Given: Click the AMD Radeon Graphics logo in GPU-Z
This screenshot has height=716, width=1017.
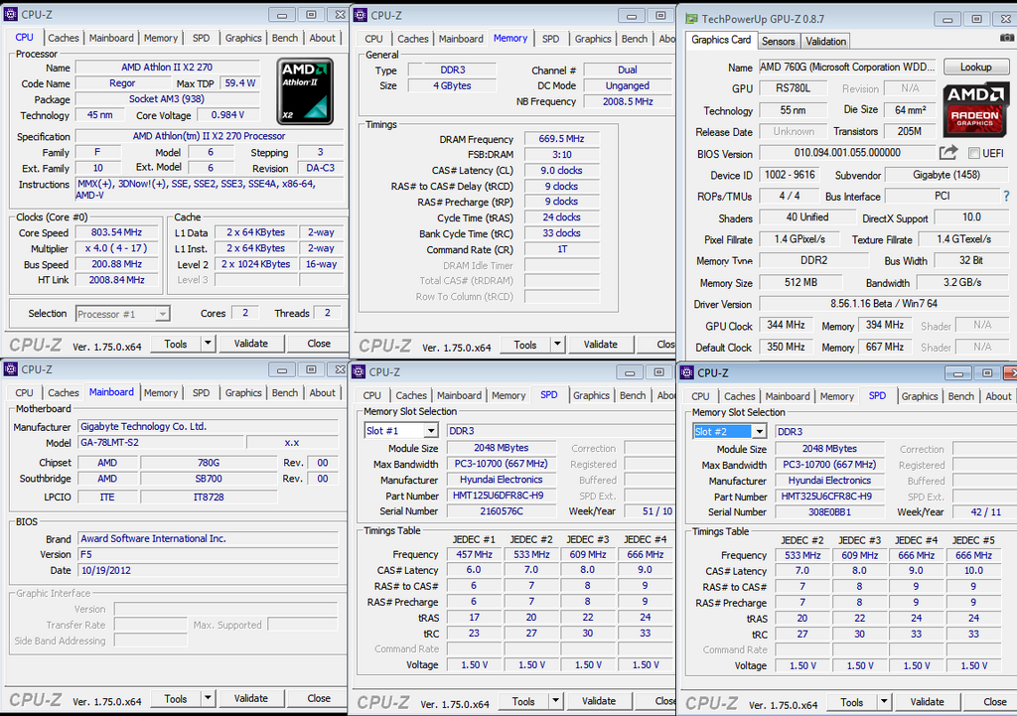Looking at the screenshot, I should click(x=975, y=108).
